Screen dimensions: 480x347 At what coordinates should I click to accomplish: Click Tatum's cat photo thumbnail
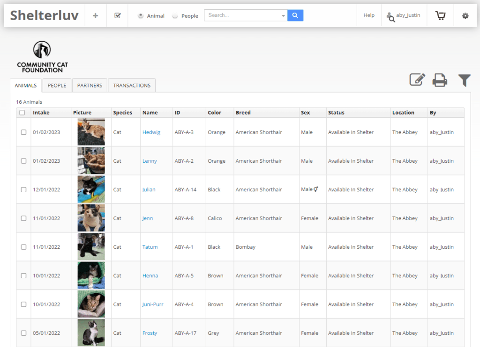91,247
